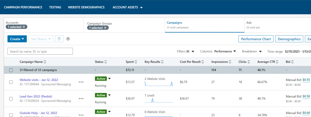Change Active status for Outside Help campaign
Image resolution: width=311 pixels, height=117 pixels.
103,112
